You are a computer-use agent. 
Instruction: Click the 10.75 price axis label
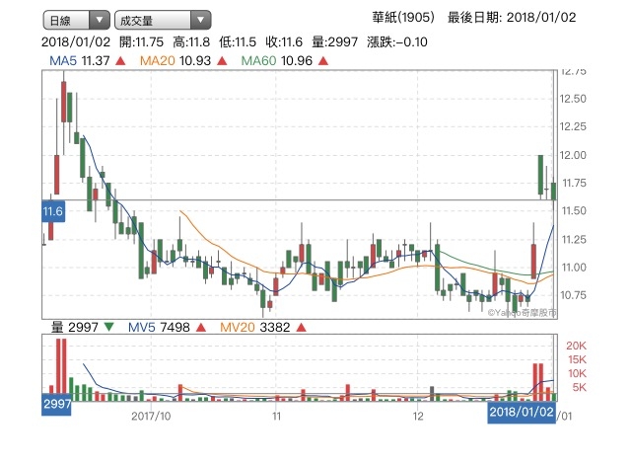[x=573, y=295]
